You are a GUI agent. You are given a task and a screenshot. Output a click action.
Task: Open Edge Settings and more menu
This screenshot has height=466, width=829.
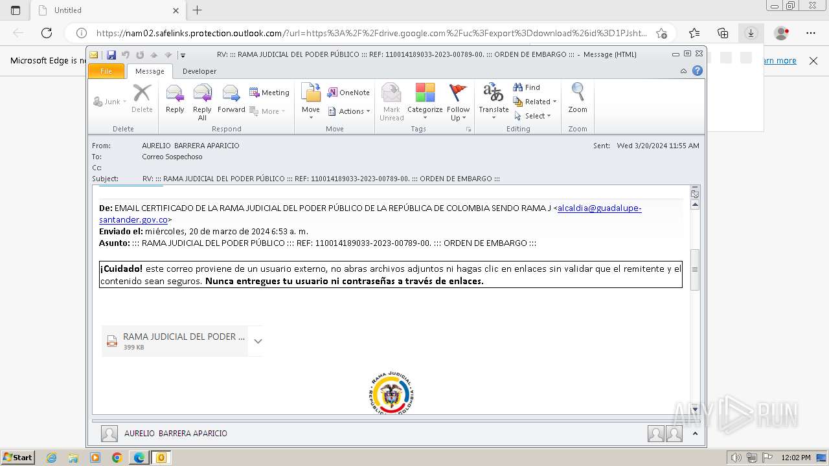coord(811,33)
